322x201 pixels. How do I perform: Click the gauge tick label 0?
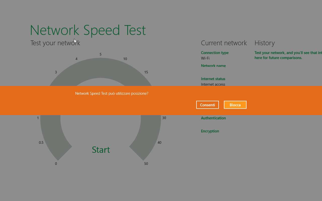pos(56,164)
